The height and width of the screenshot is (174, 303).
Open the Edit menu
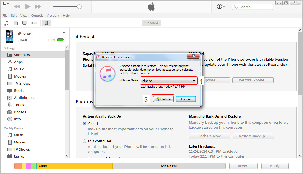pos(14,16)
